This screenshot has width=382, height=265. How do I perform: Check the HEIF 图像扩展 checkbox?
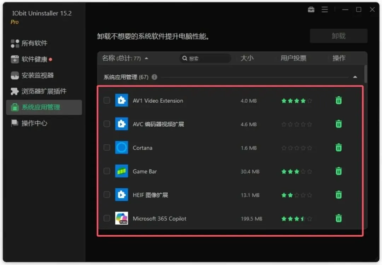coord(107,195)
